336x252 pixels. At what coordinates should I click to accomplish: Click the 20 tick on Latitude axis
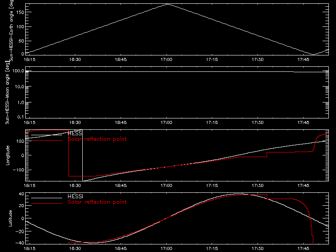[21, 206]
